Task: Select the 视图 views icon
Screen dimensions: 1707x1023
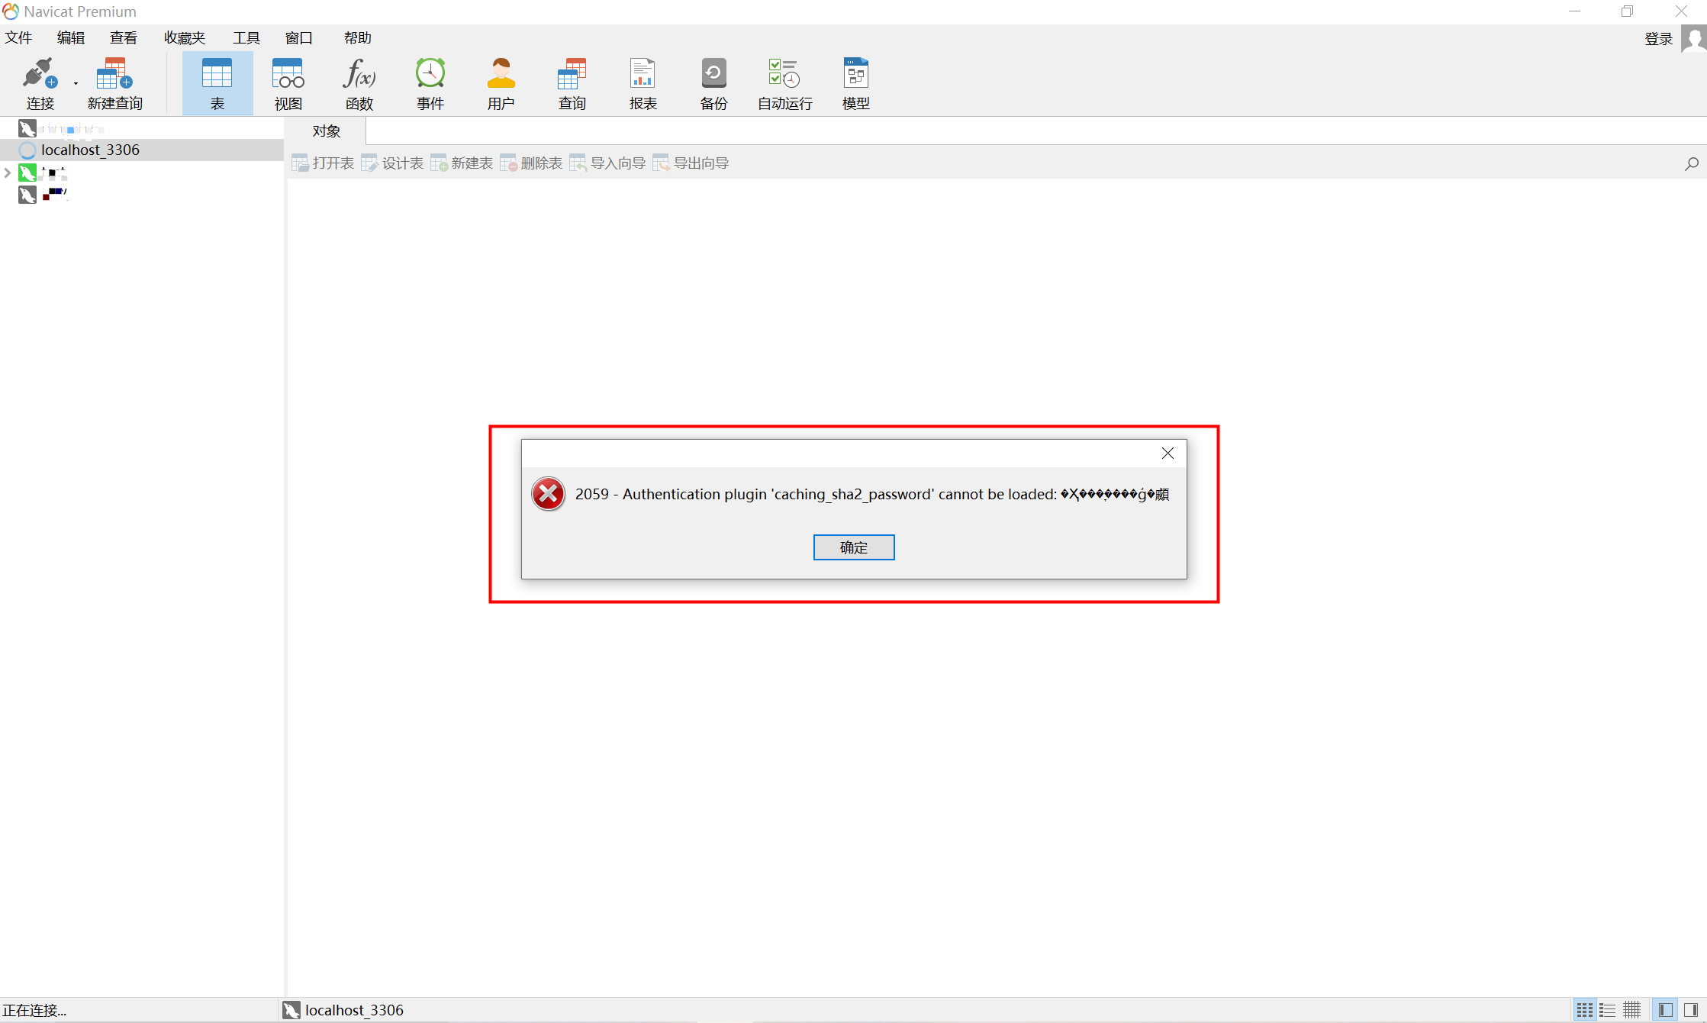Action: (288, 82)
